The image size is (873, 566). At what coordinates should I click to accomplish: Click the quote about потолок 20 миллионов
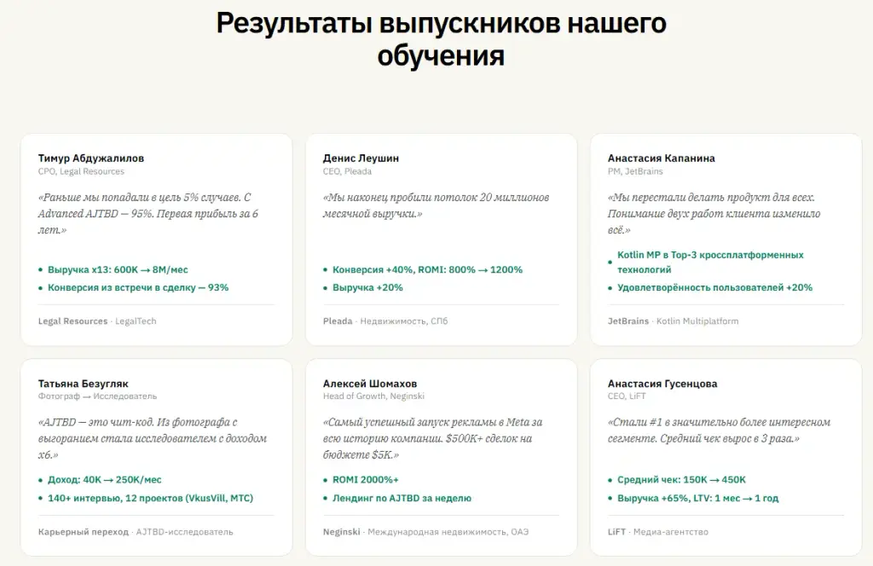[436, 205]
